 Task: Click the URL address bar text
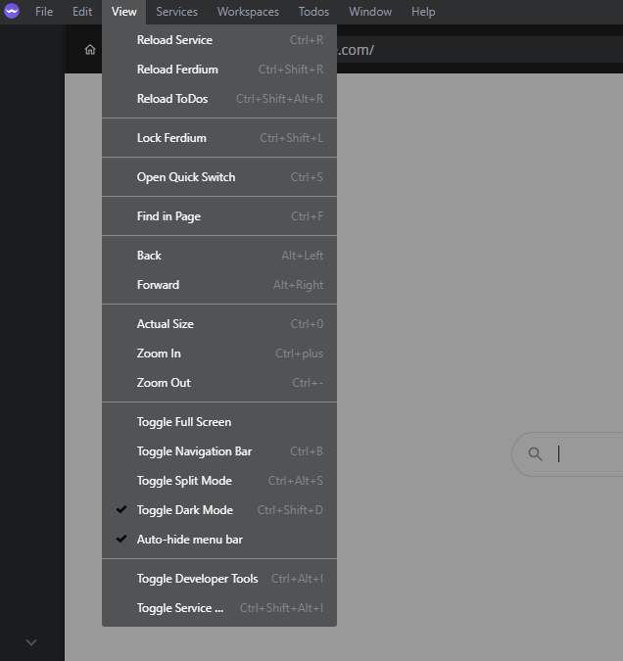[356, 50]
